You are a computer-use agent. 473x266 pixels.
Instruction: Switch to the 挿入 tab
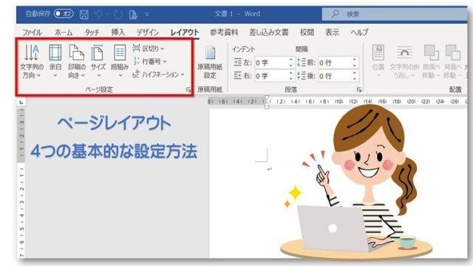[118, 33]
